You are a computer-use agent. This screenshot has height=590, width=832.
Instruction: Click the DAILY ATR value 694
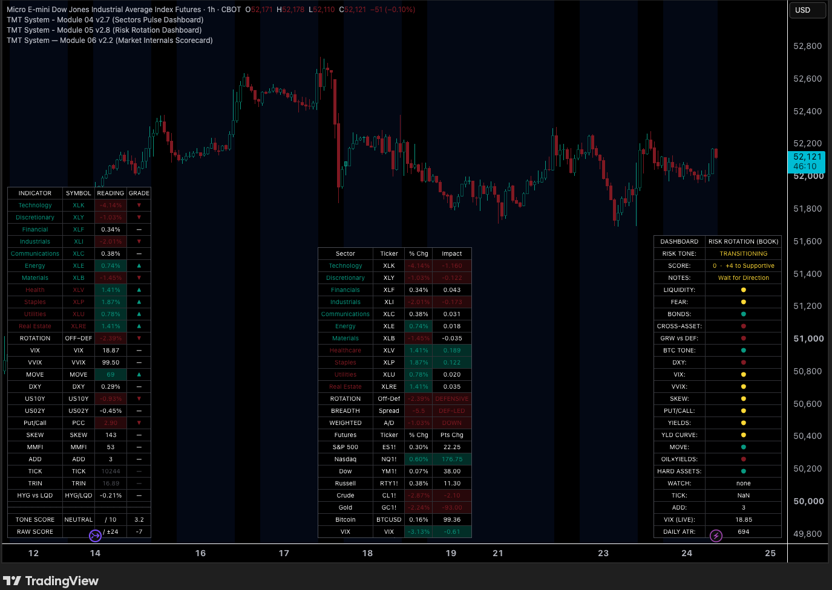point(744,532)
